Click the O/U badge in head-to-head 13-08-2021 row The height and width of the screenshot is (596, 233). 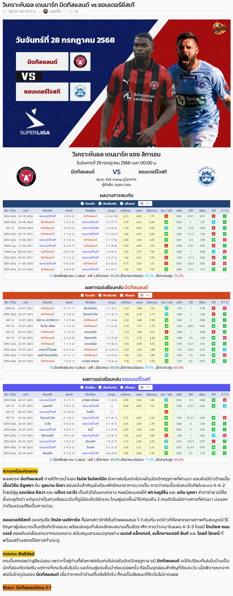(225, 240)
